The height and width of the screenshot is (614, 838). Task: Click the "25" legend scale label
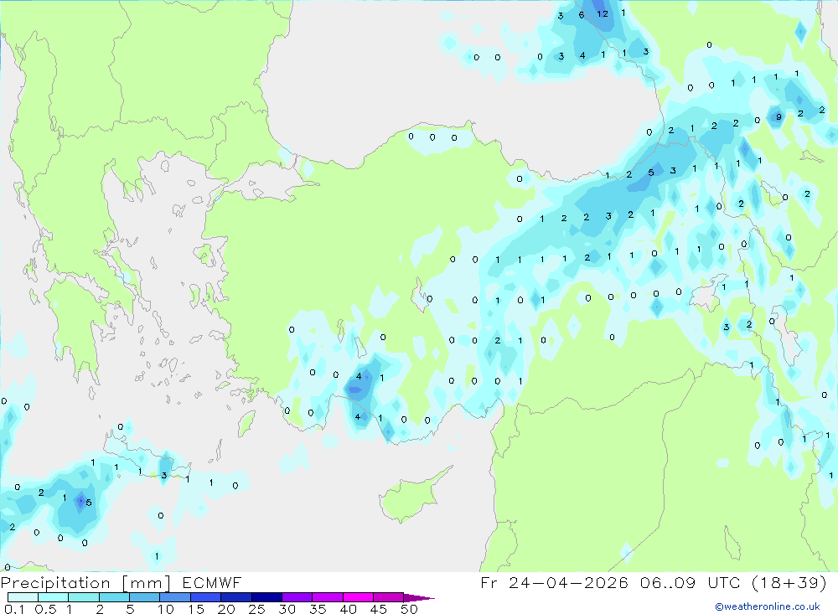(257, 609)
